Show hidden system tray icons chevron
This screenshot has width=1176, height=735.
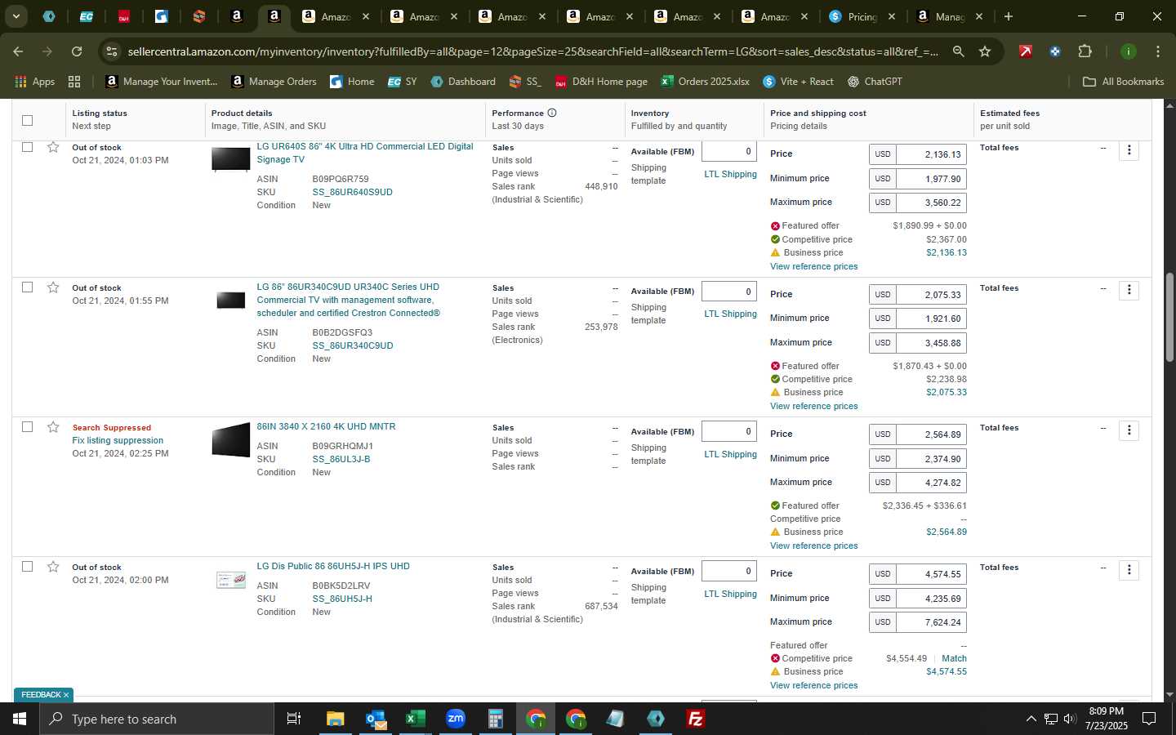(x=1031, y=719)
